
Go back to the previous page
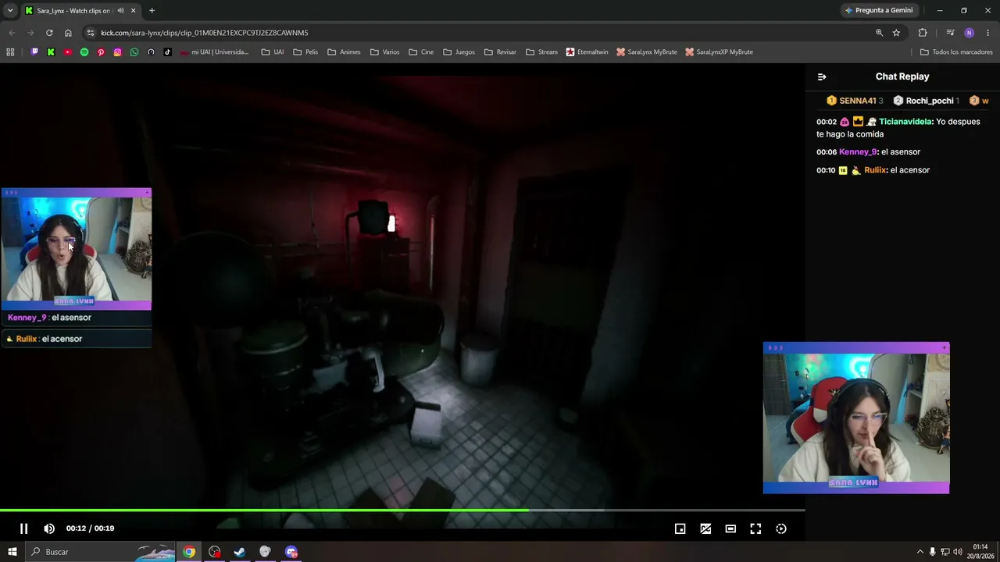12,33
